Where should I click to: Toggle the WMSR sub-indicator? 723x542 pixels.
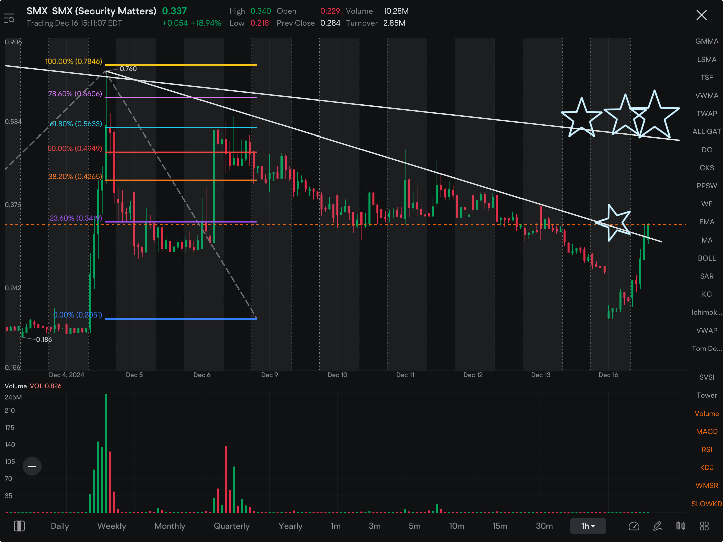(707, 486)
